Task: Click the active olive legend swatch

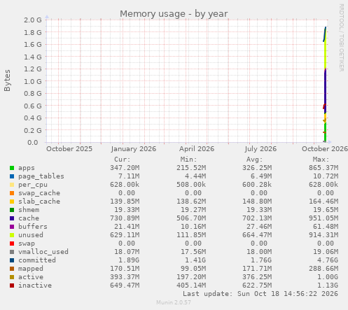Action: [12, 277]
